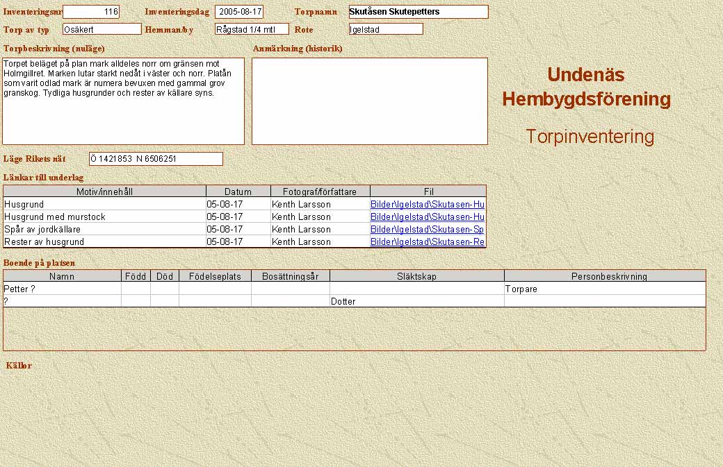Select the Personbeskrivning column header
The height and width of the screenshot is (467, 723).
pos(604,276)
